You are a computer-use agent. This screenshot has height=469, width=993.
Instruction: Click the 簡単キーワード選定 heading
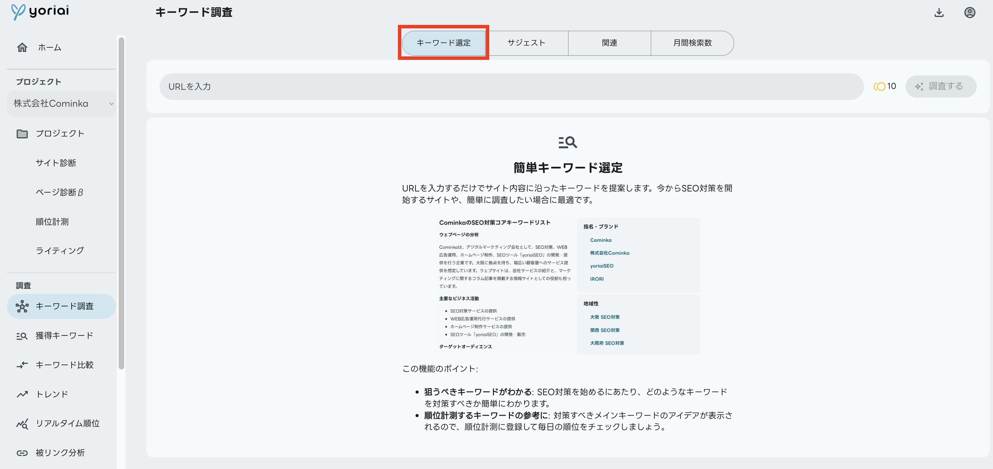pyautogui.click(x=568, y=168)
